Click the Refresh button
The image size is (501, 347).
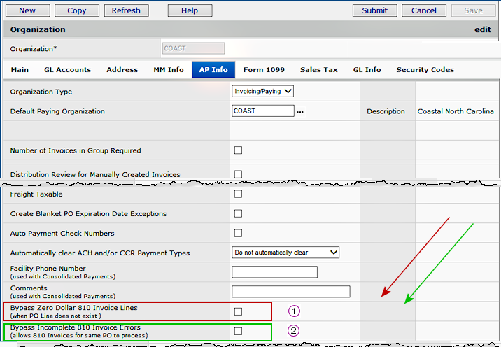pyautogui.click(x=126, y=10)
